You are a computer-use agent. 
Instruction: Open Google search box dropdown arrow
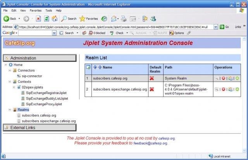click(x=54, y=33)
